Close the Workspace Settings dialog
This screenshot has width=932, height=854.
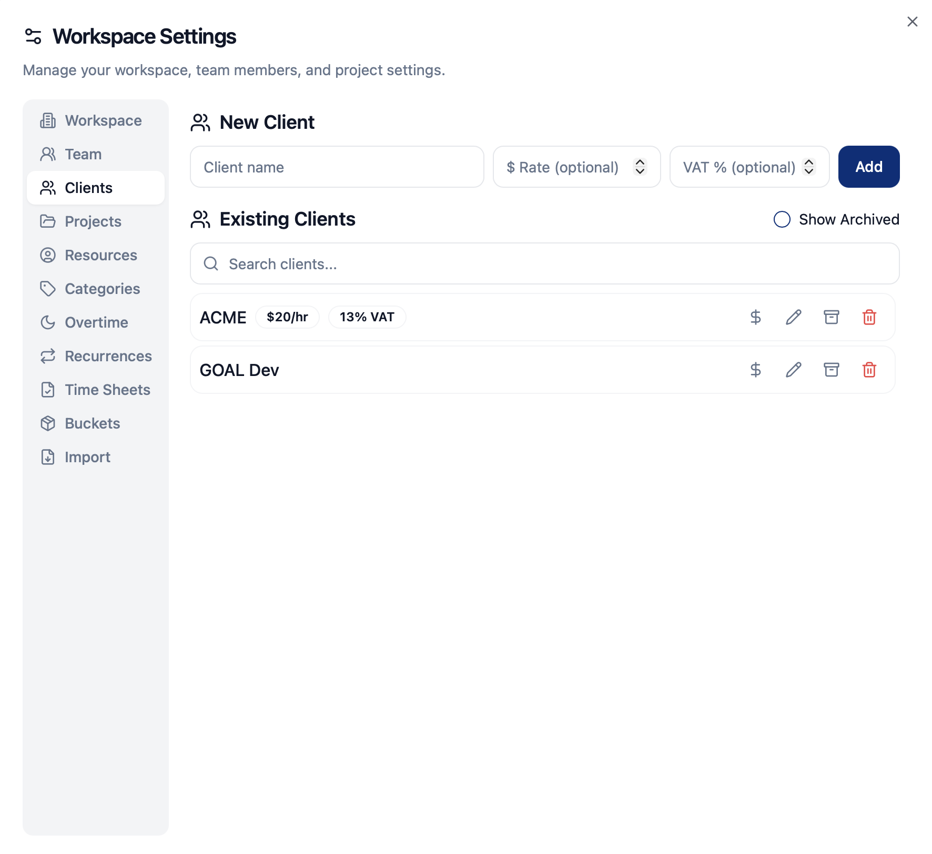(x=912, y=22)
